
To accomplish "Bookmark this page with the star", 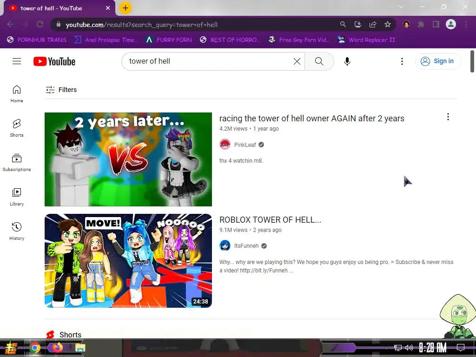I will 388,24.
